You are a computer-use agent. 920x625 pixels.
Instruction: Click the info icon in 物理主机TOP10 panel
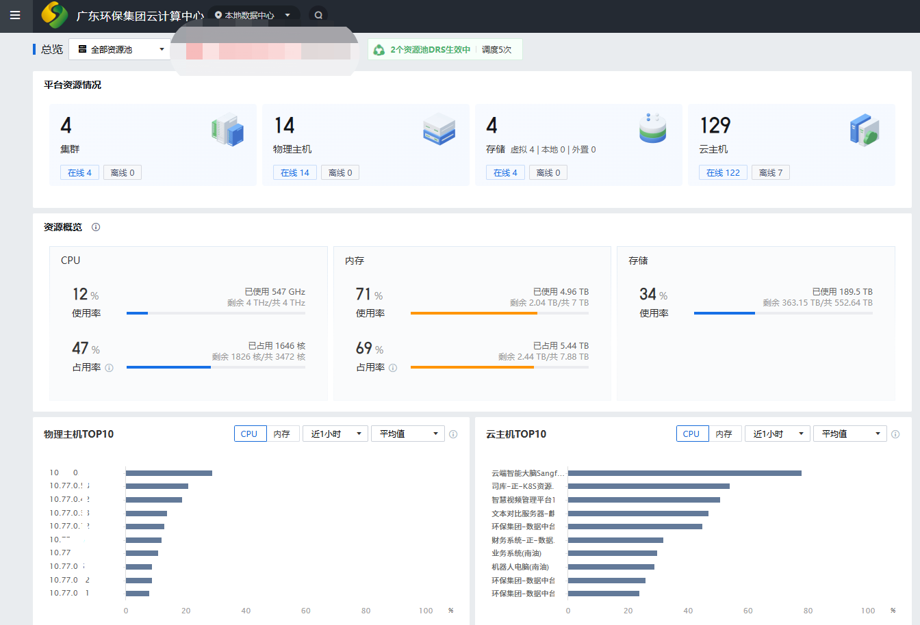point(453,434)
